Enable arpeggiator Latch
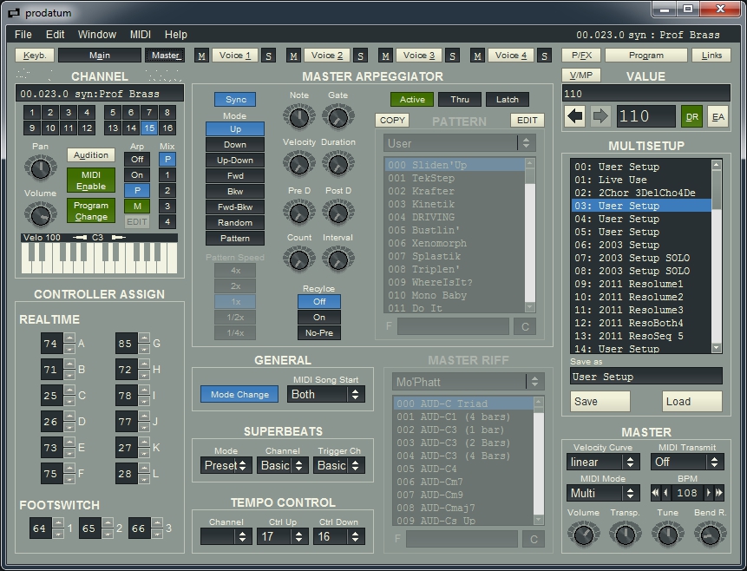 click(x=508, y=99)
